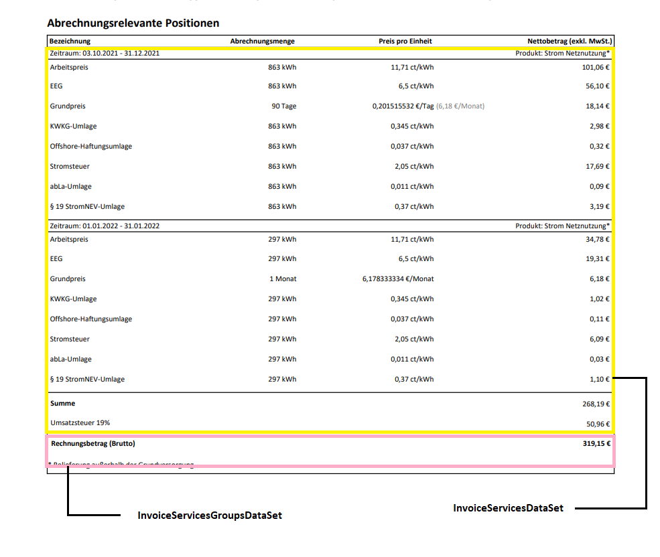Click the Stromsteuer amount '17,69 €'
This screenshot has width=660, height=557.
pos(598,167)
